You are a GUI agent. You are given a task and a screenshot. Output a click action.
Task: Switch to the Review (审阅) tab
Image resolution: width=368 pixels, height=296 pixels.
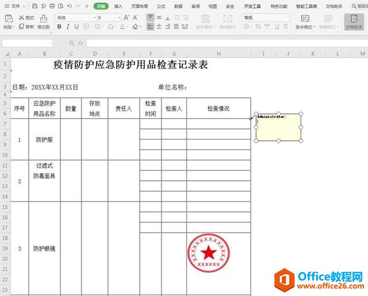click(x=195, y=6)
